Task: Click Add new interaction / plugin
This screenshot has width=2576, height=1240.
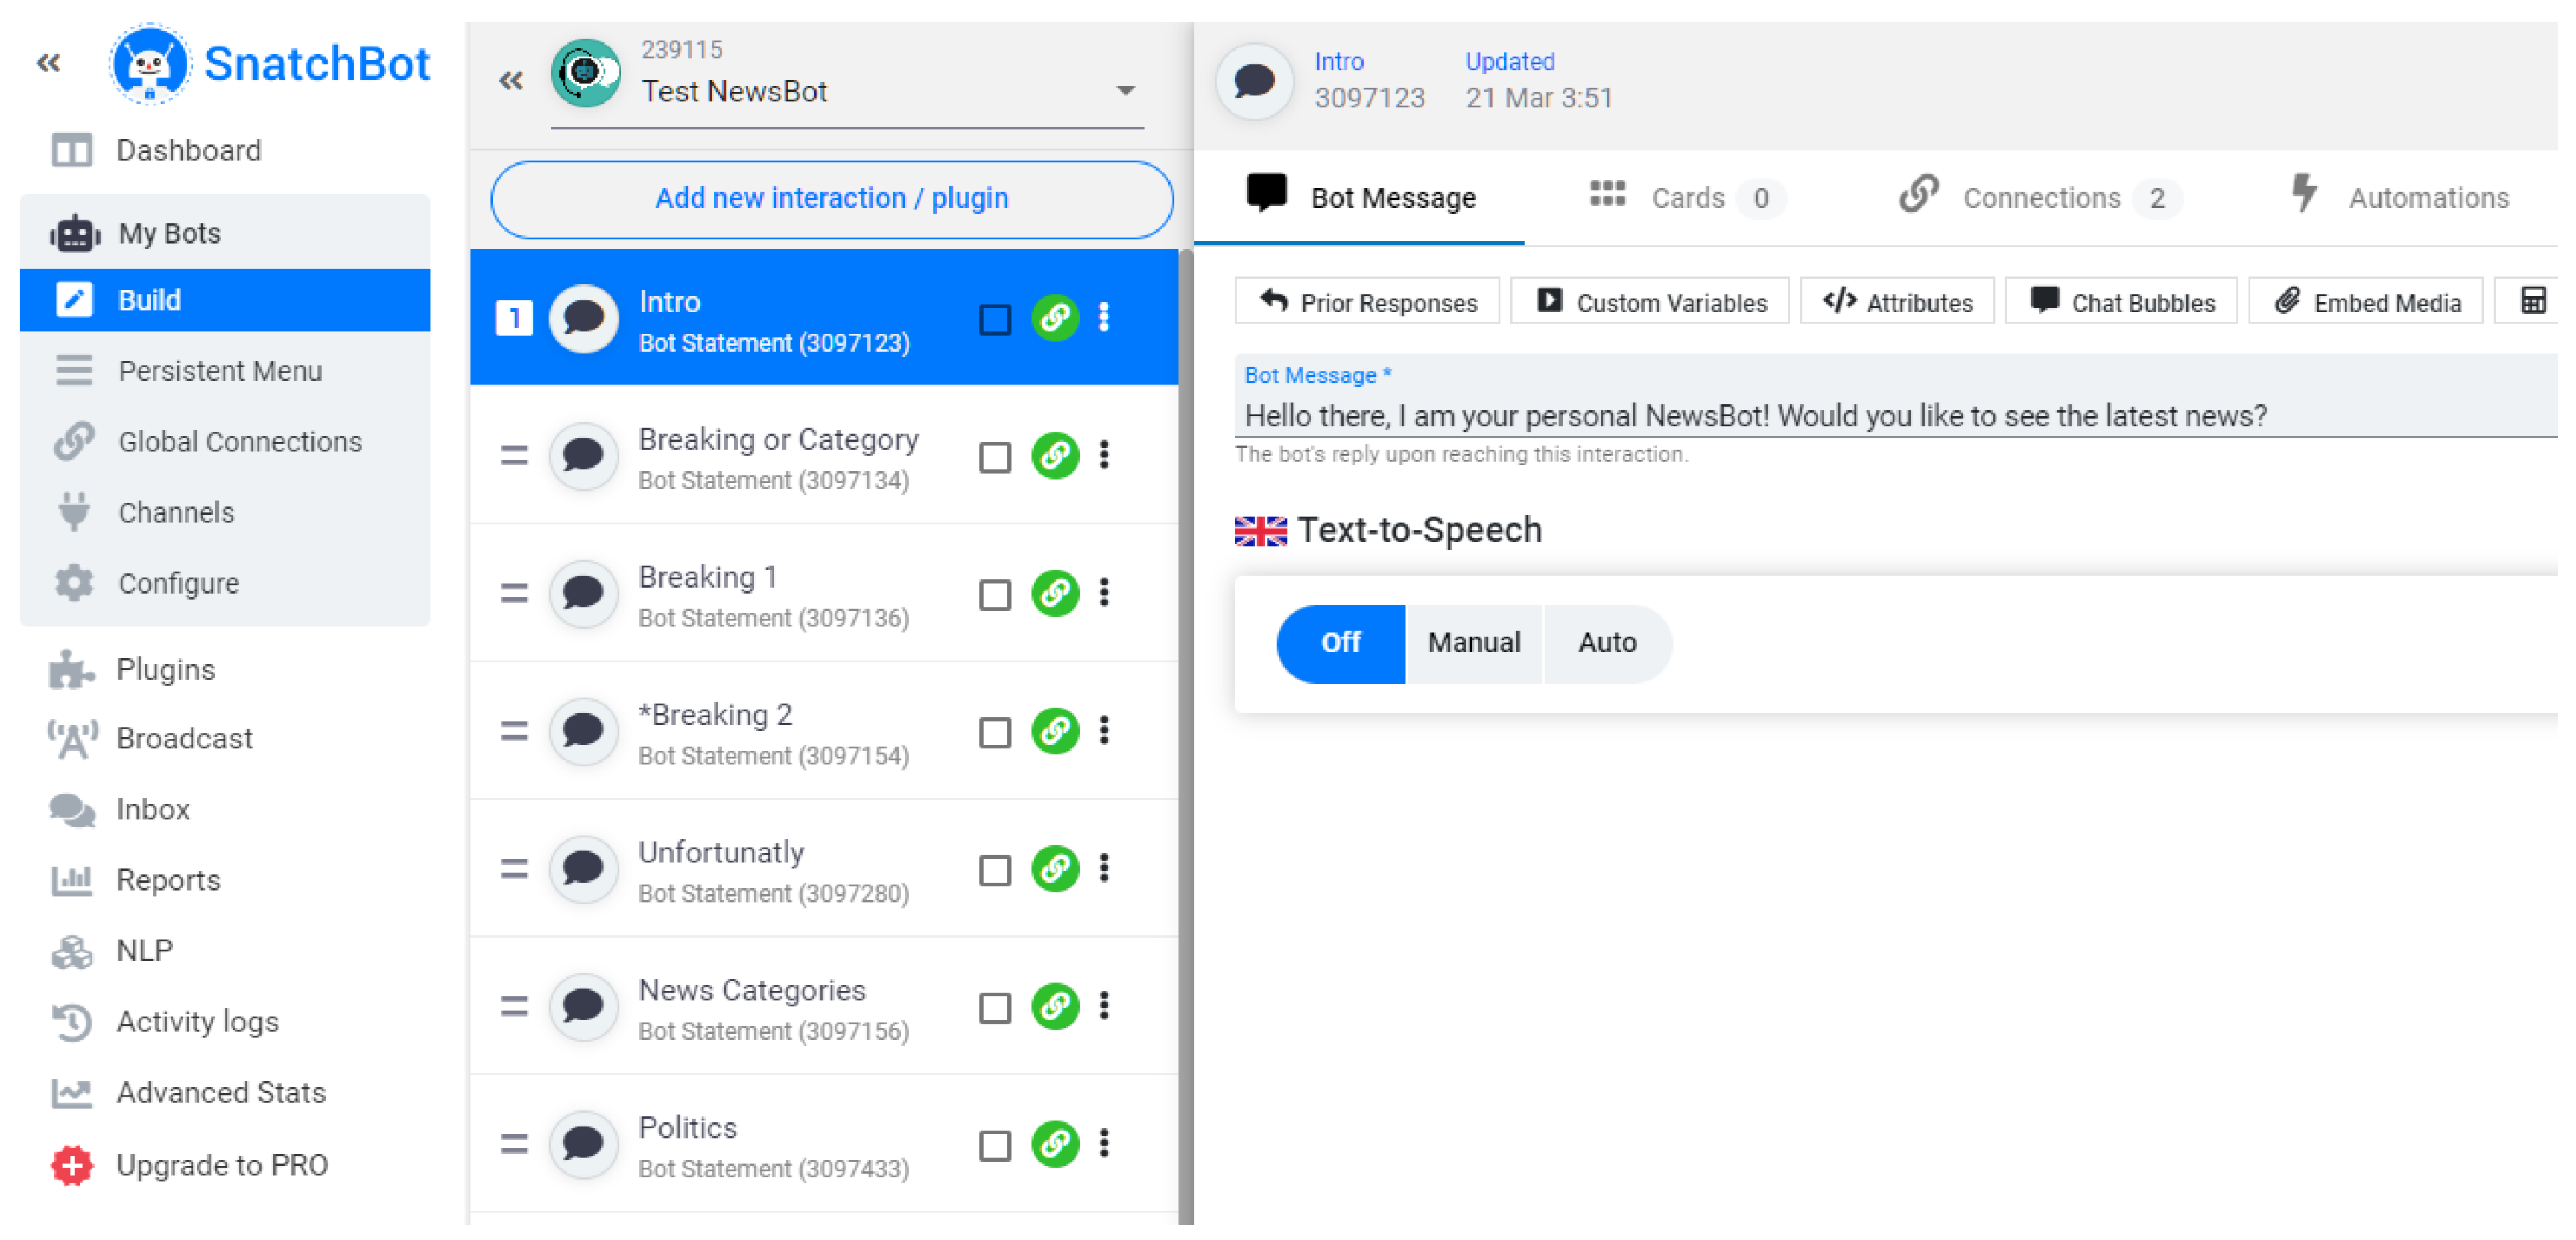Action: click(831, 199)
